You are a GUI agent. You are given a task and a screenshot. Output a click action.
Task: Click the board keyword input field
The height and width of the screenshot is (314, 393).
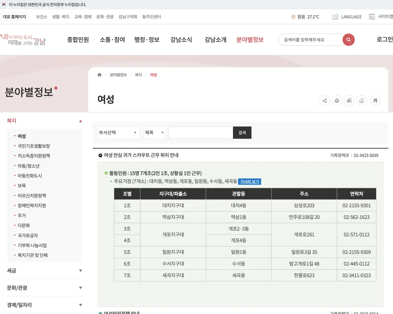click(x=201, y=132)
